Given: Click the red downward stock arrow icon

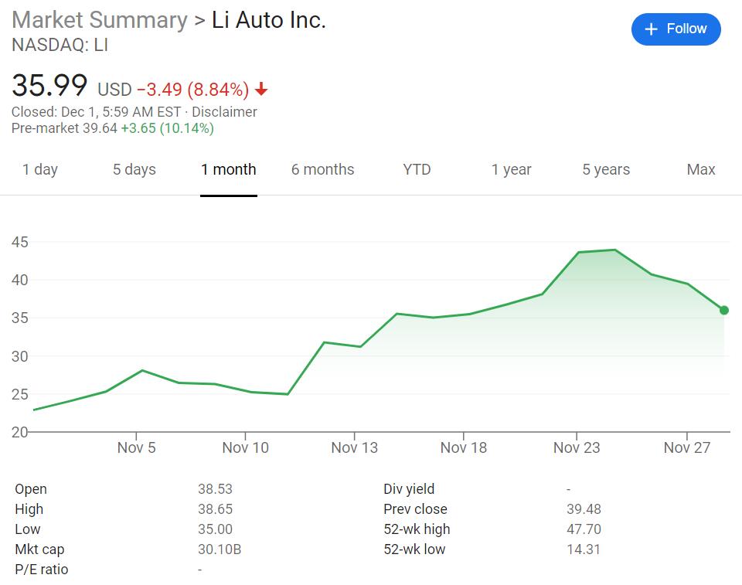Looking at the screenshot, I should tap(262, 88).
